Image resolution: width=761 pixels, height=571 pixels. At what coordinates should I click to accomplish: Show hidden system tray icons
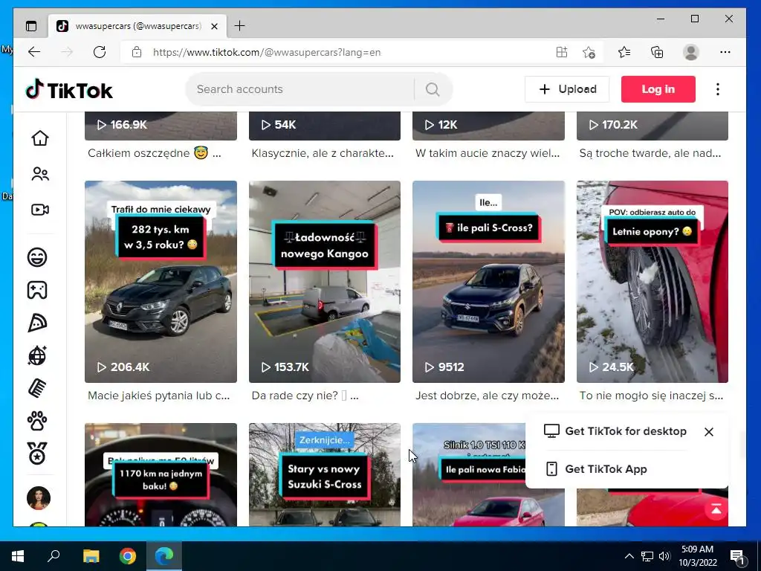[x=629, y=556]
